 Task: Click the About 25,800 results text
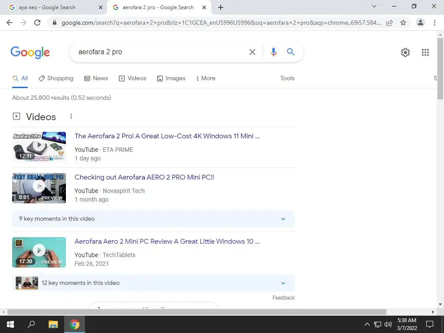[x=62, y=98]
